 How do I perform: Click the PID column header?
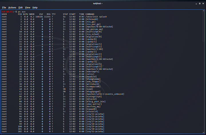(x=20, y=14)
